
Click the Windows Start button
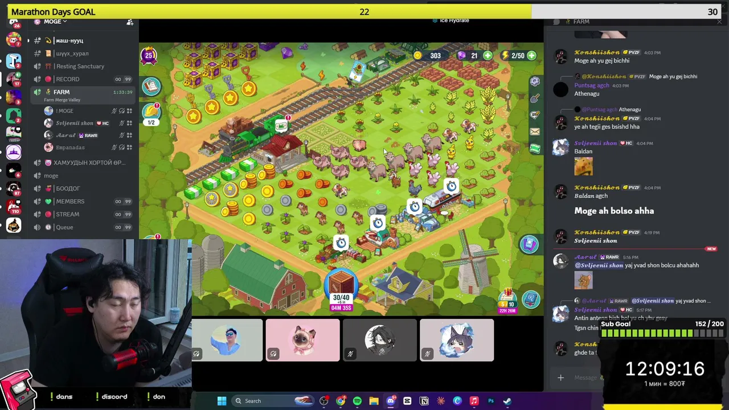click(x=222, y=401)
